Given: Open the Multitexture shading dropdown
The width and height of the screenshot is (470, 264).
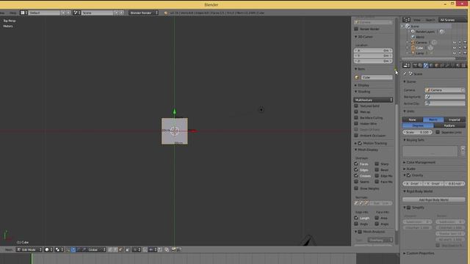Looking at the screenshot, I should [373, 100].
